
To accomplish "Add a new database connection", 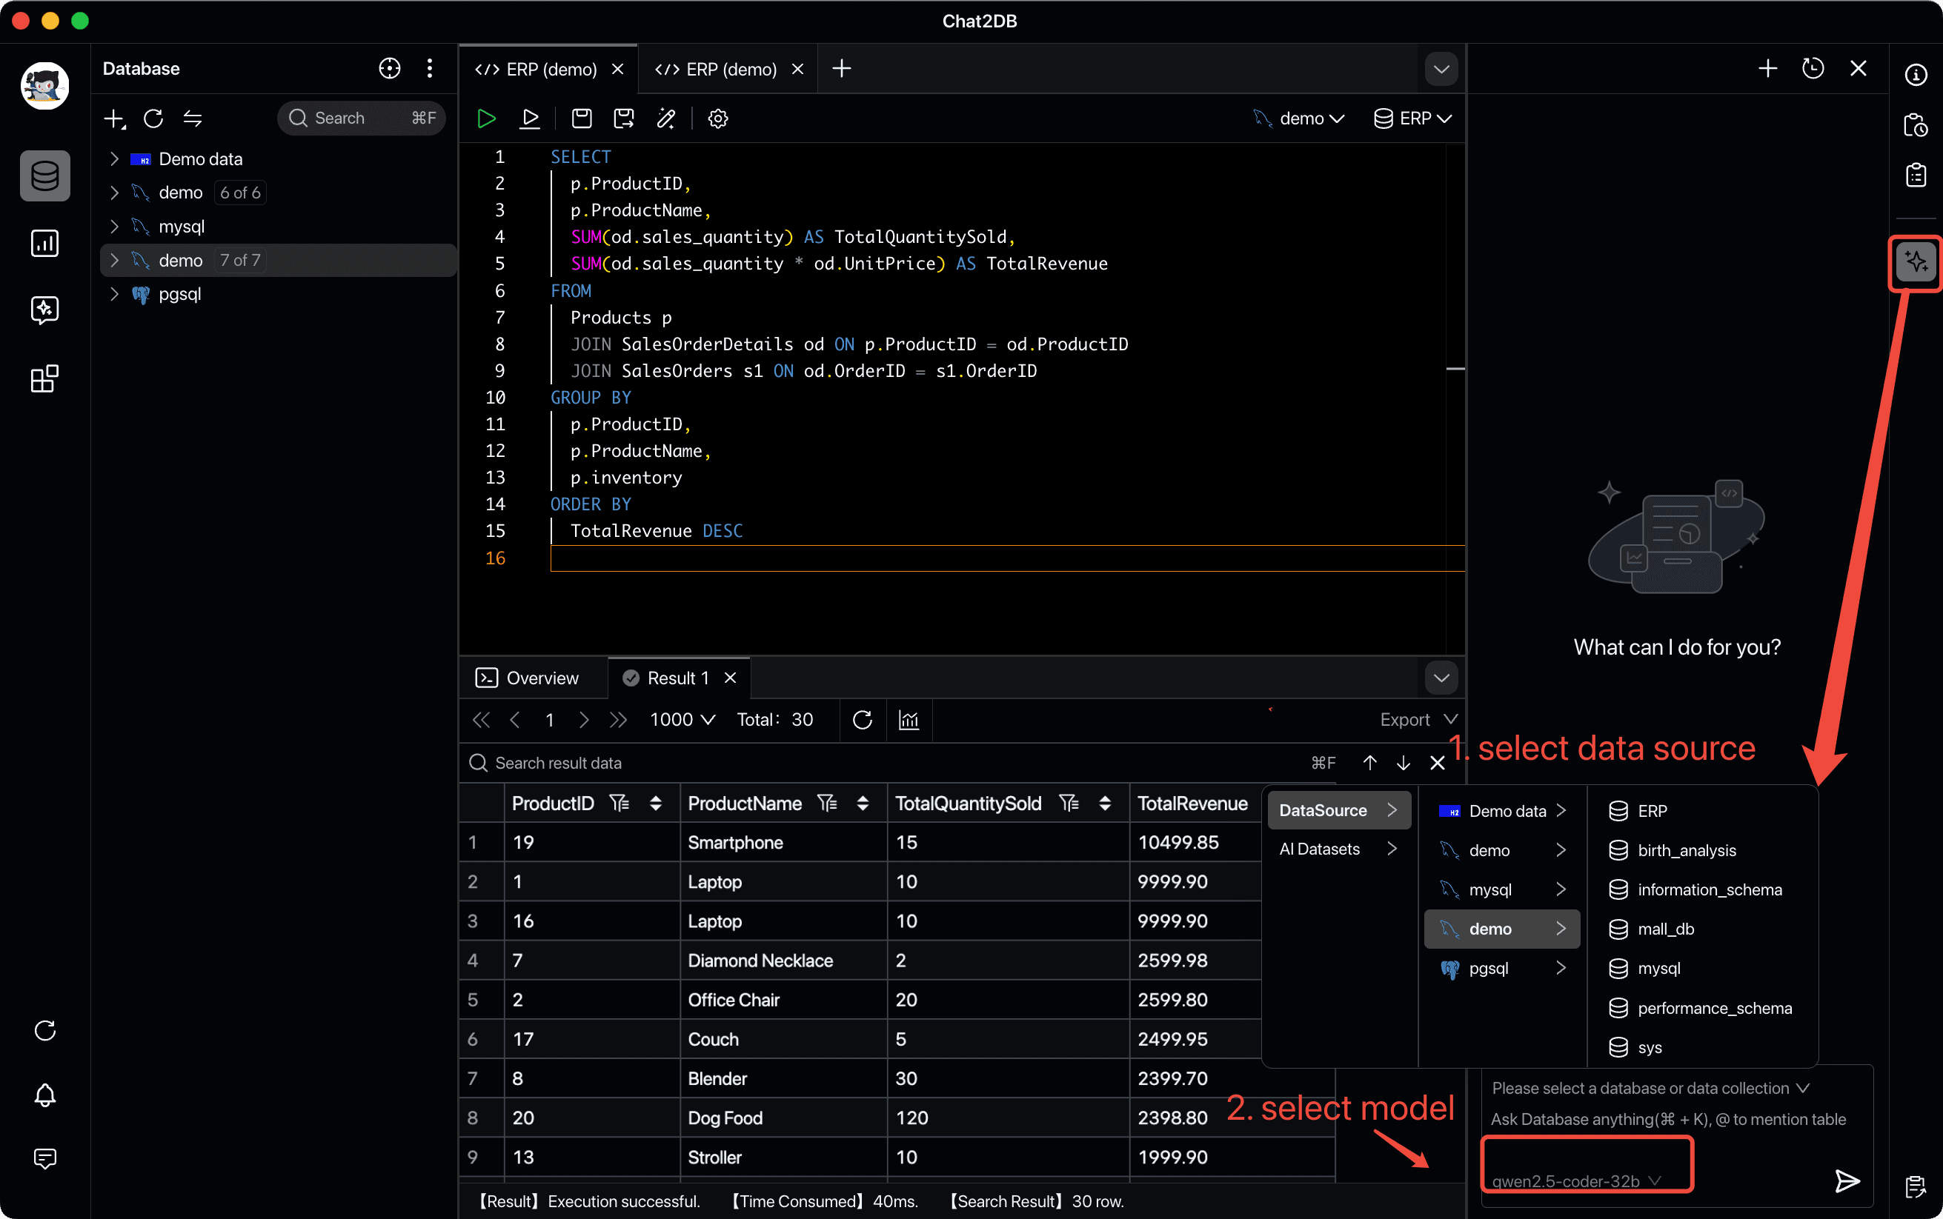I will [x=115, y=118].
